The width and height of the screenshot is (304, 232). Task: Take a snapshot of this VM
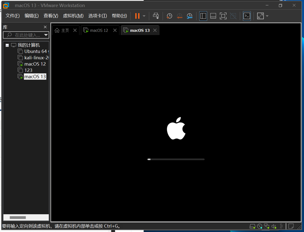tap(169, 16)
